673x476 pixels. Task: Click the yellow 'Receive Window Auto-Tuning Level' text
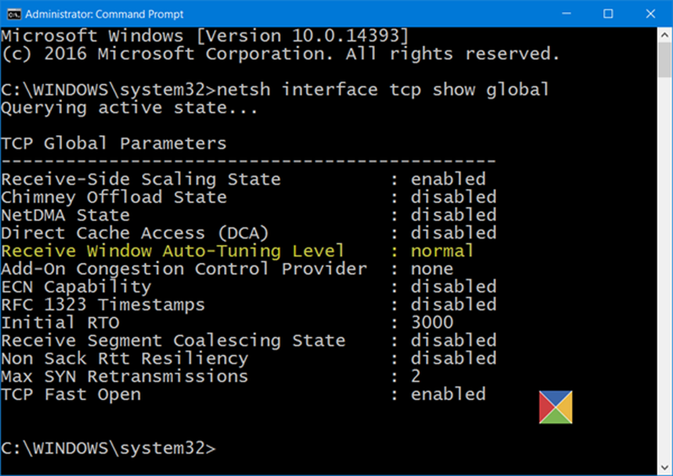(172, 251)
